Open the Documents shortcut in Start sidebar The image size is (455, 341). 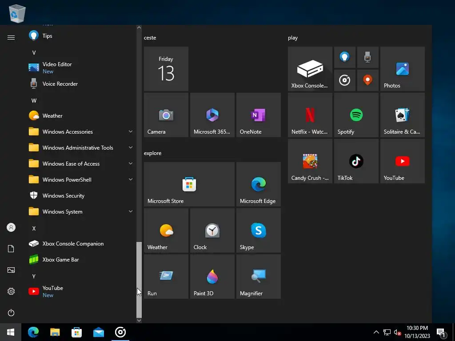click(x=11, y=249)
